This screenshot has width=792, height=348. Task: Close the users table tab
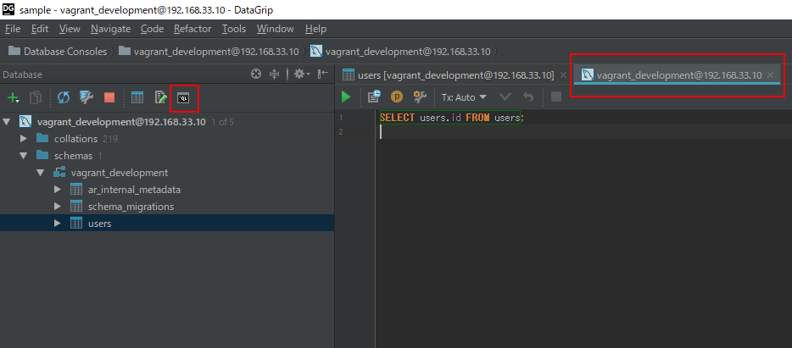pyautogui.click(x=564, y=75)
